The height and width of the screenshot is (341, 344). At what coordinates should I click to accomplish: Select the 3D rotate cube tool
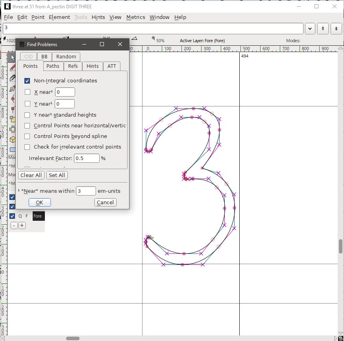click(13, 140)
